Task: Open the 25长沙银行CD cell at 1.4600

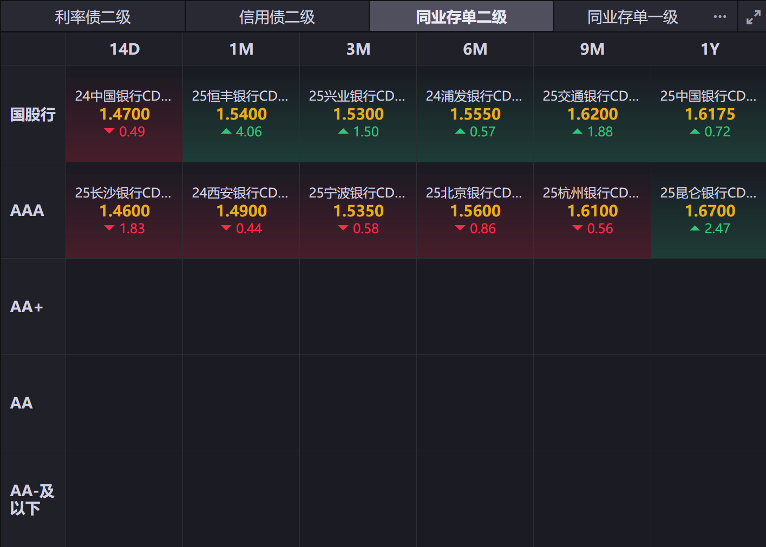Action: [x=125, y=210]
